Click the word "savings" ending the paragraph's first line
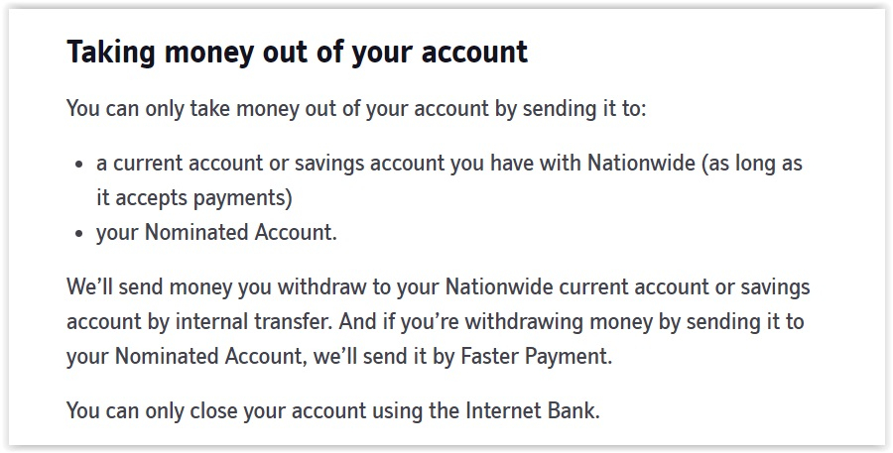This screenshot has width=893, height=453. pos(775,287)
